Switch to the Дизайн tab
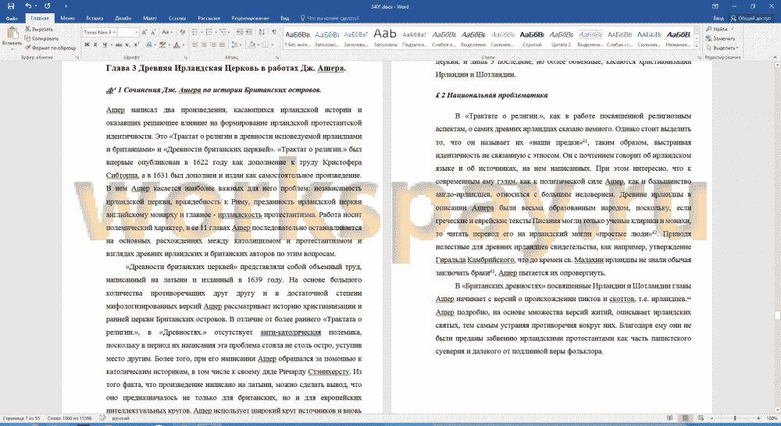This screenshot has height=426, width=781. (123, 19)
